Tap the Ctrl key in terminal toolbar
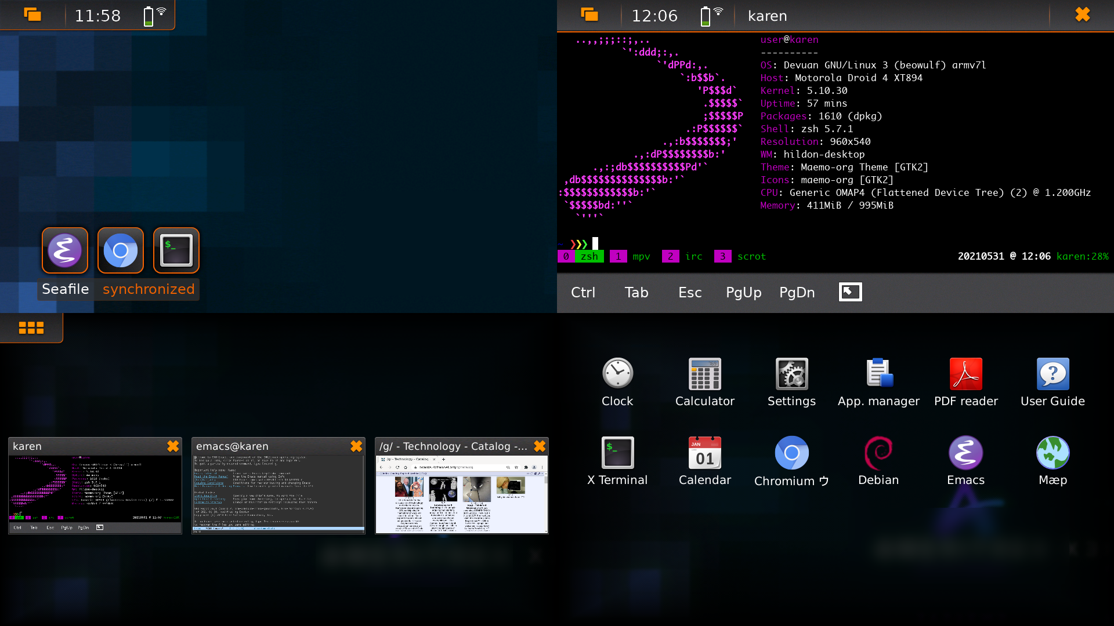Screen dimensions: 1114x626 tap(583, 292)
